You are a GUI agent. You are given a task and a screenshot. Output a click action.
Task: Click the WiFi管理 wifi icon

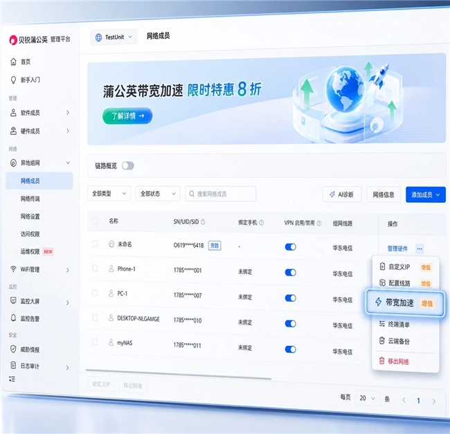[x=13, y=269]
